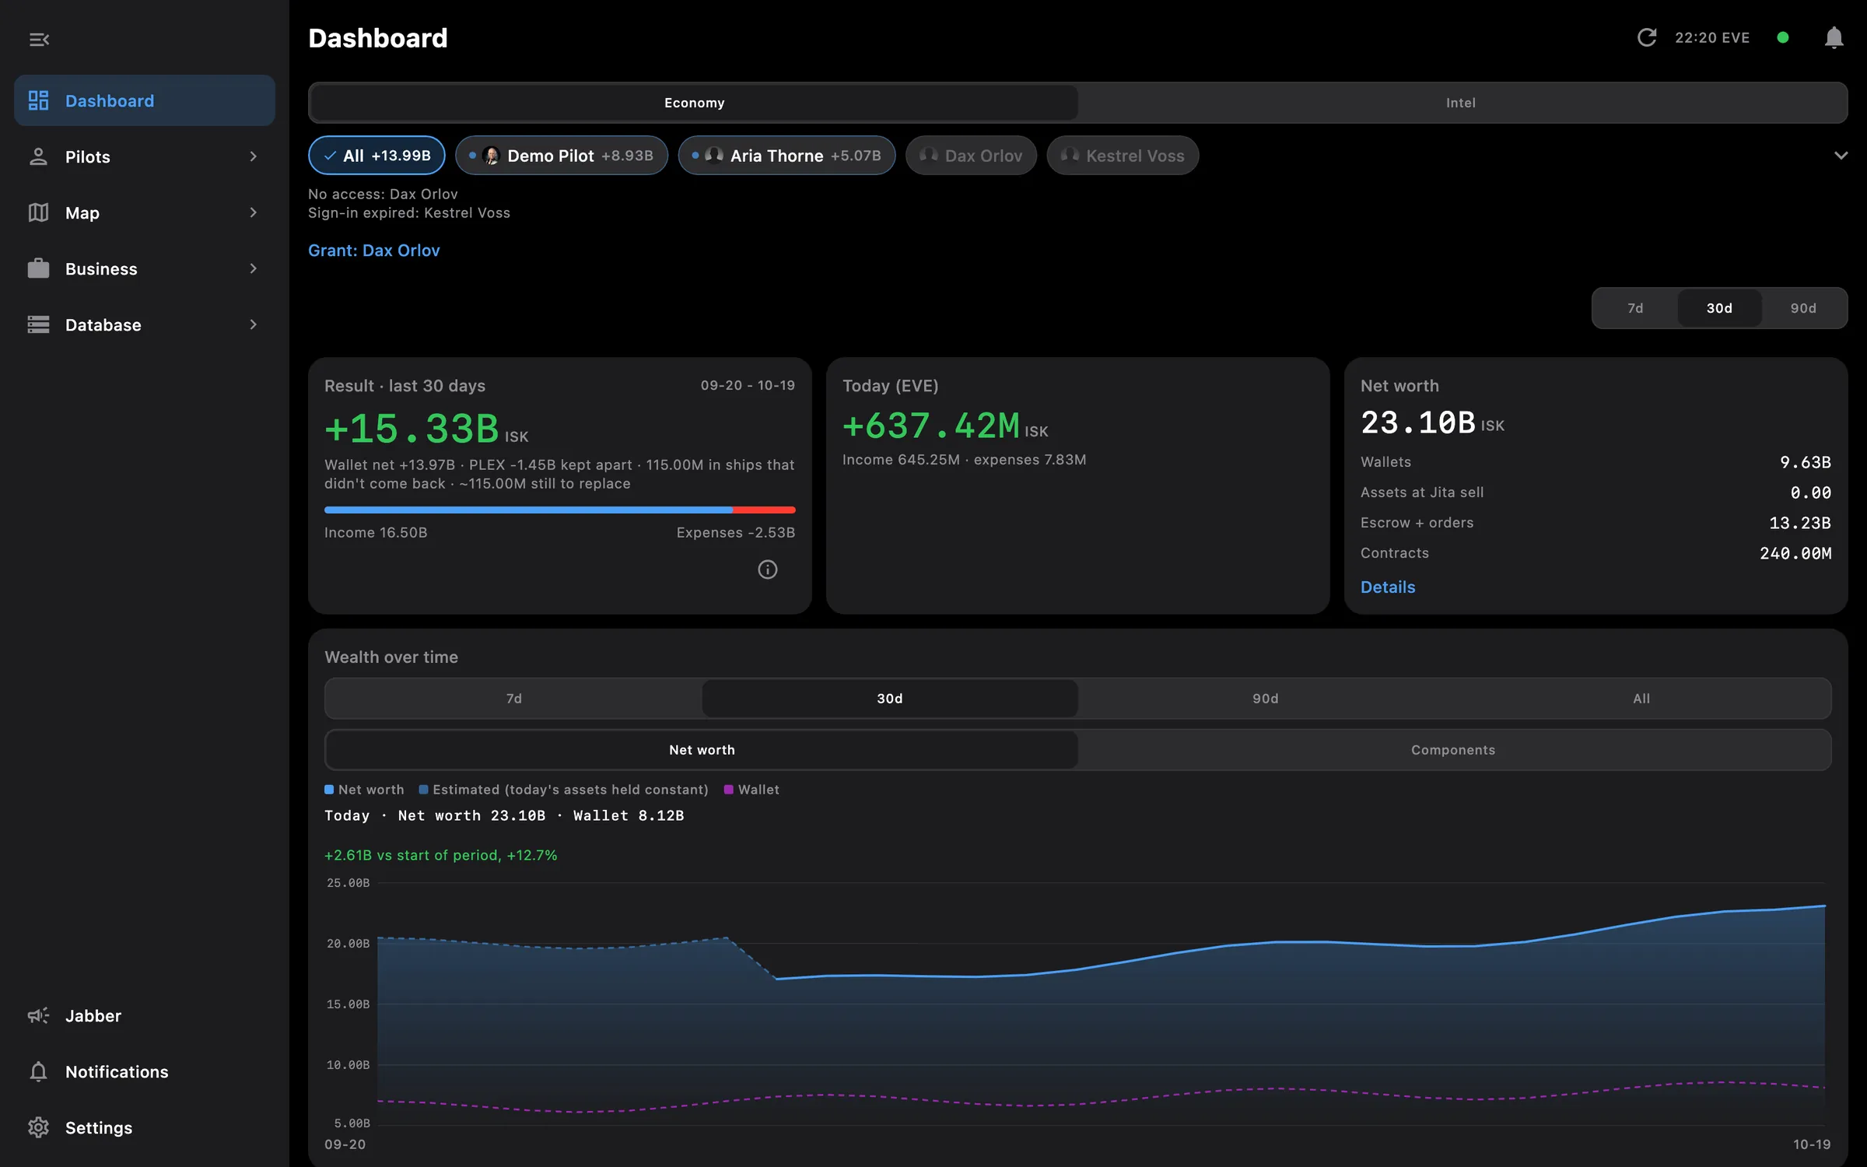This screenshot has height=1167, width=1867.
Task: Click Sign-in expired: Kestrel Voss notice
Action: pyautogui.click(x=409, y=212)
